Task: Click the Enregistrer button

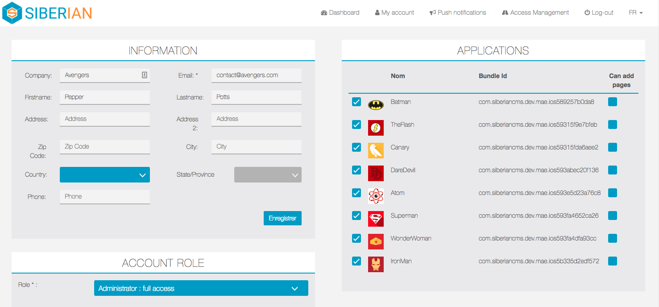Action: 282,218
